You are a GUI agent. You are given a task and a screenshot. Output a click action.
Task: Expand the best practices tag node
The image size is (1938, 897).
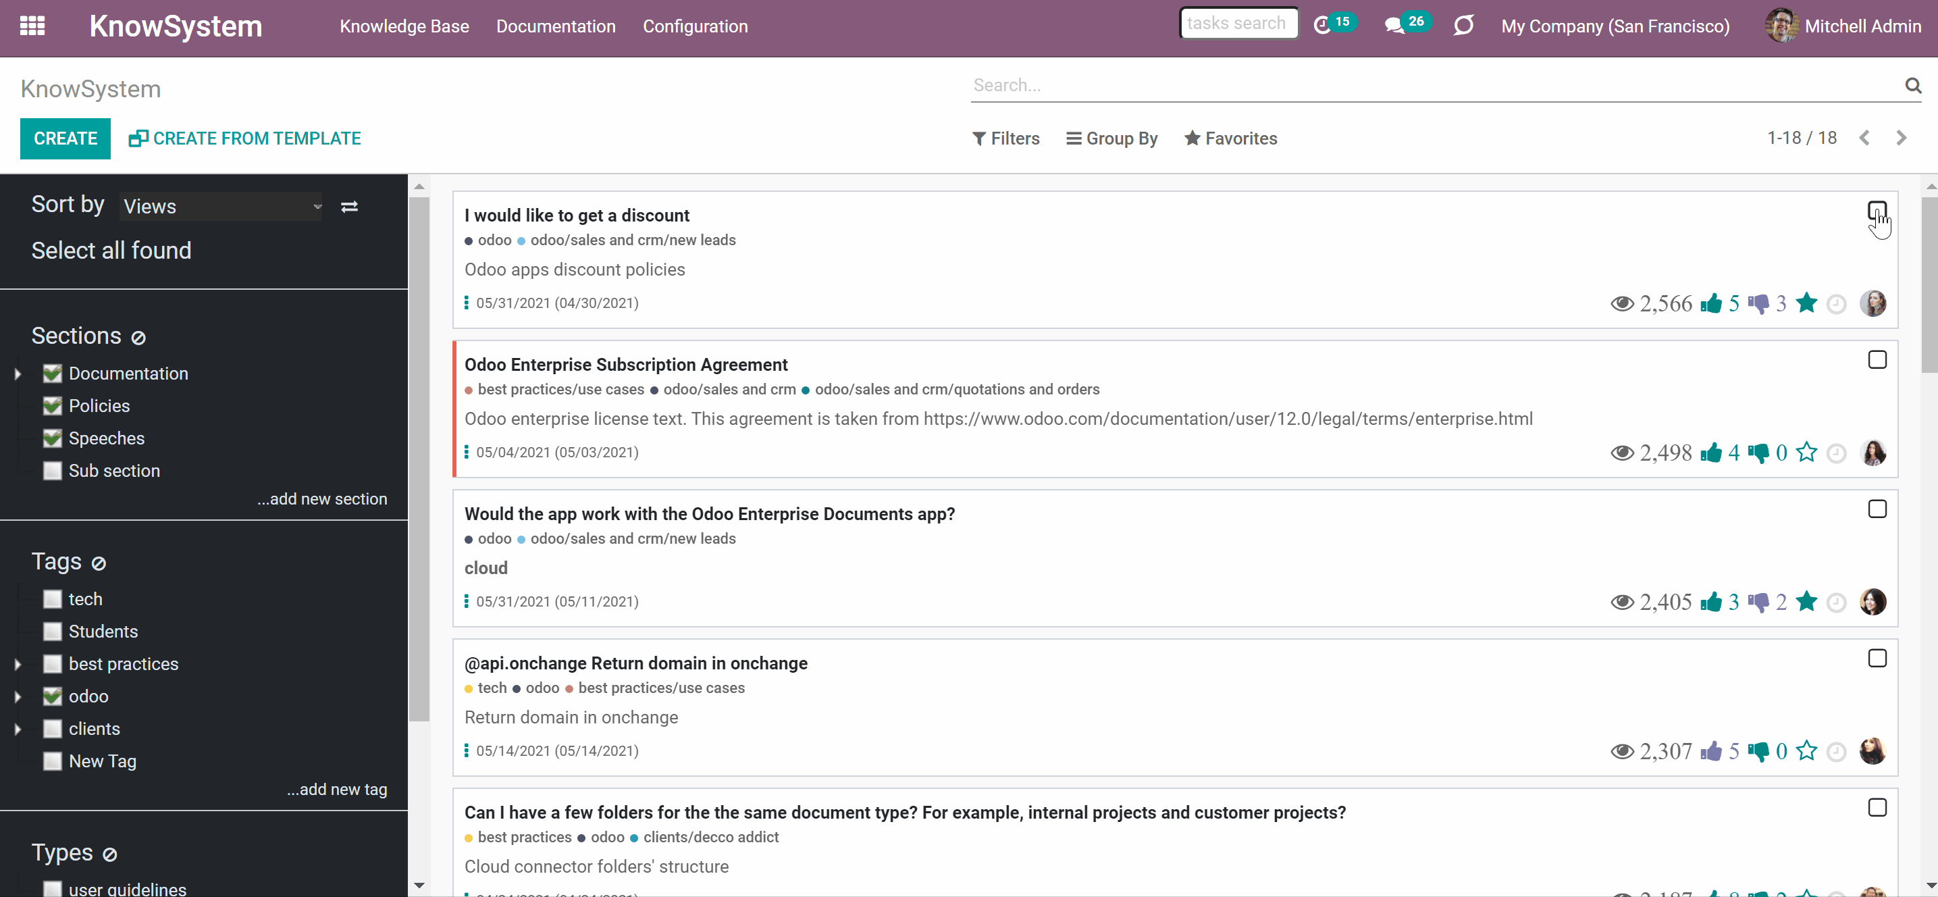[18, 665]
